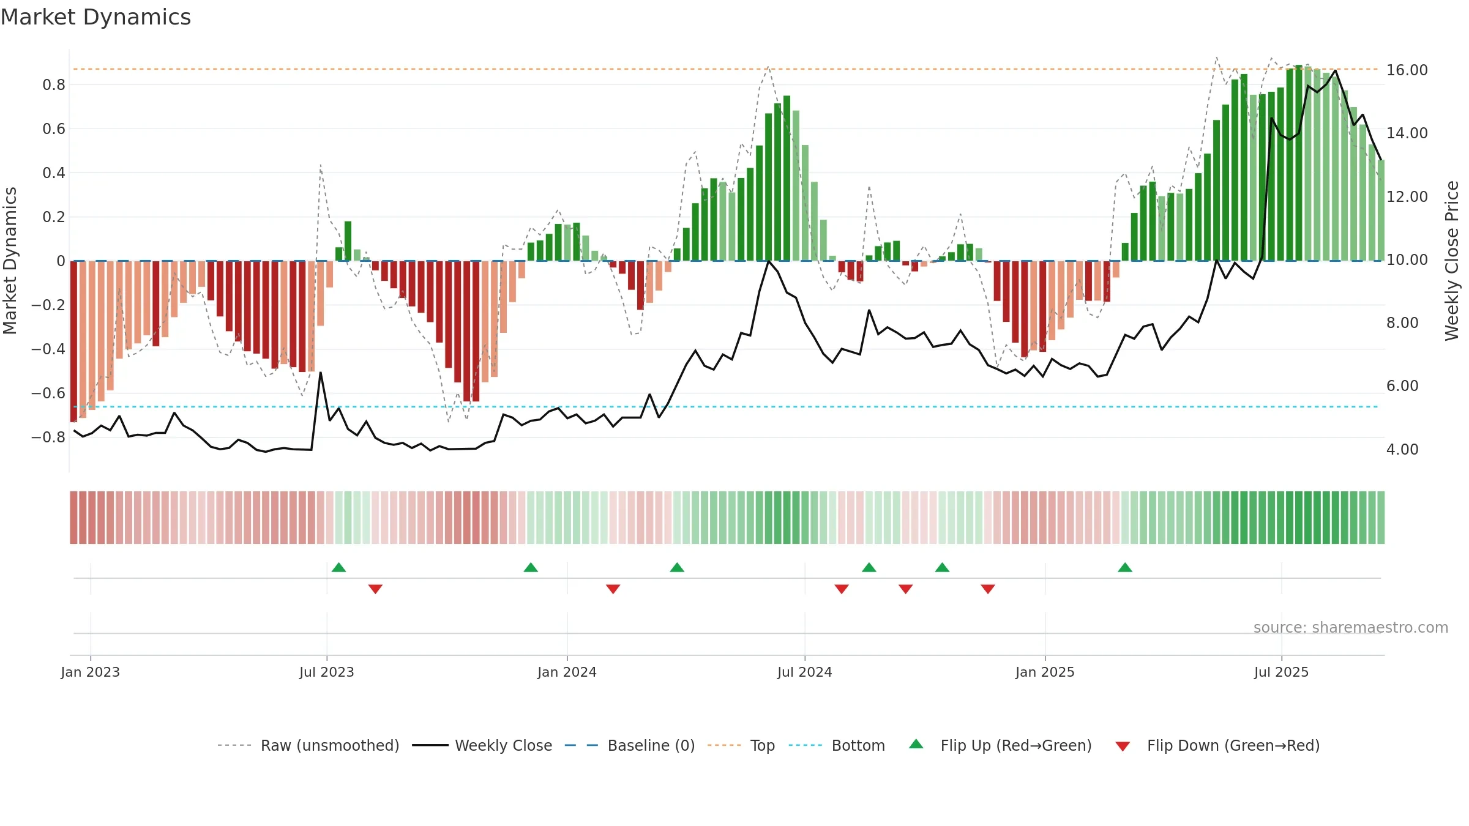Click the Weekly Close Price axis title
This screenshot has height=826, width=1469.
point(1452,261)
